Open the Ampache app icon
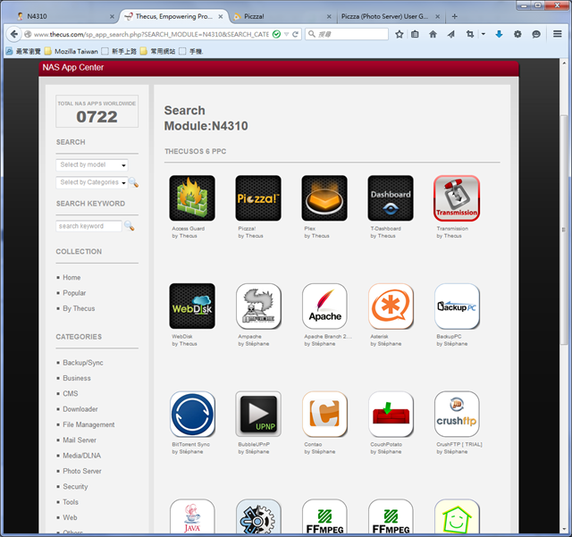The width and height of the screenshot is (572, 537). pyautogui.click(x=258, y=306)
